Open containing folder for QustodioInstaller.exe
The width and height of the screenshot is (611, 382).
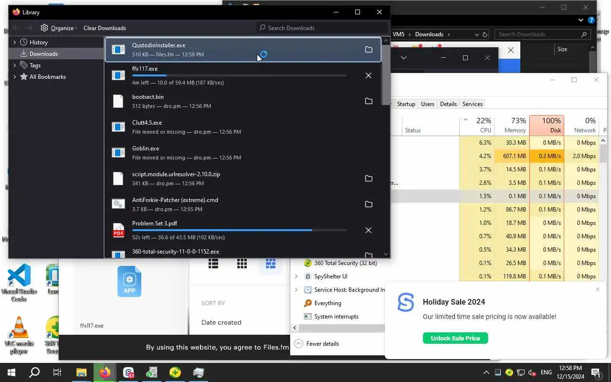369,50
